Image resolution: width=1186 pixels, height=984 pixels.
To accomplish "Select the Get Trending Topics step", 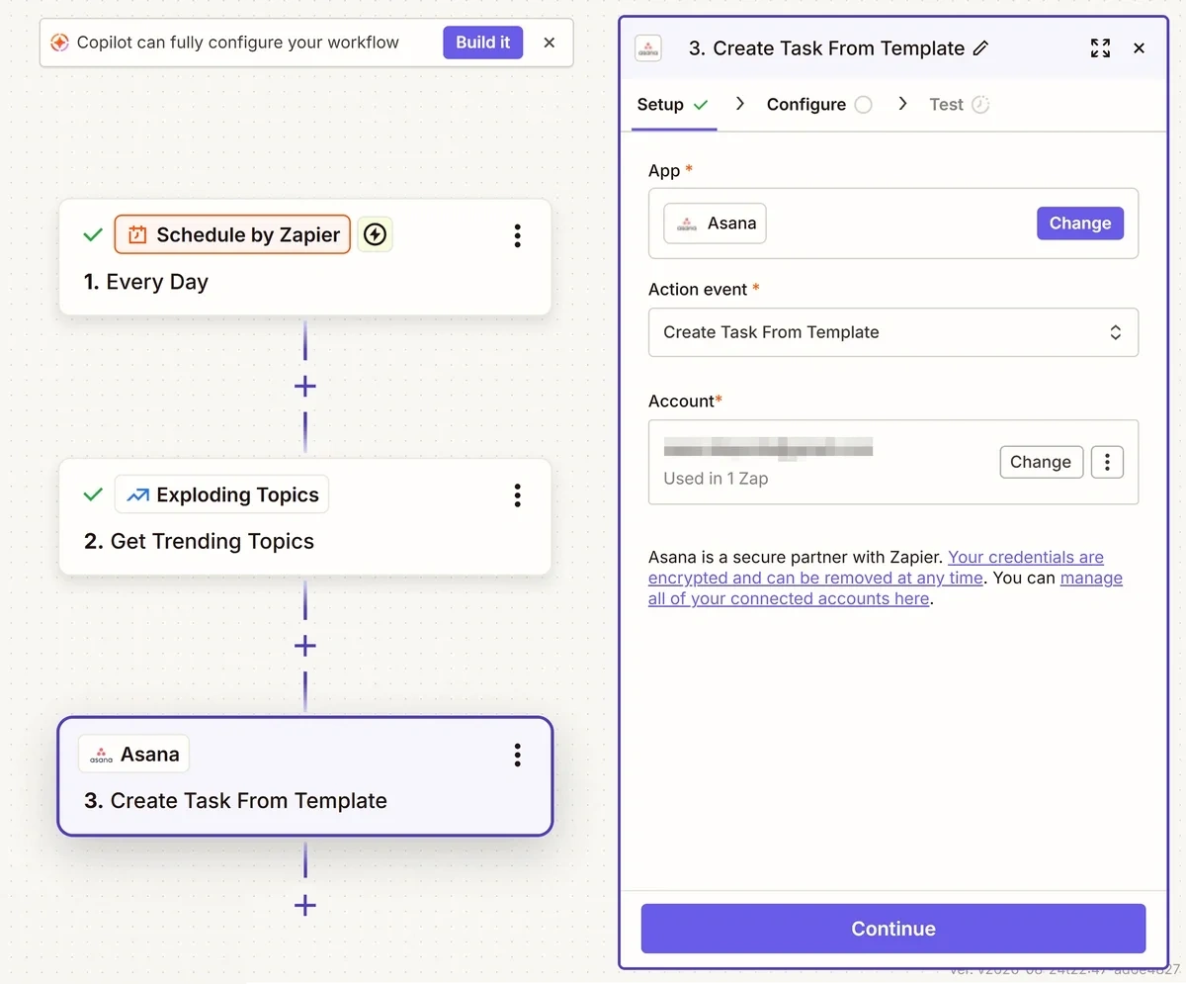I will coord(304,517).
